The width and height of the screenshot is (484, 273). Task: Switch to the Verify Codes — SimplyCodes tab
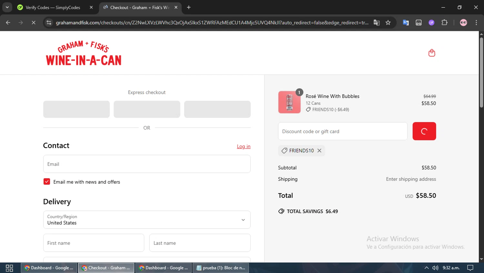[53, 7]
